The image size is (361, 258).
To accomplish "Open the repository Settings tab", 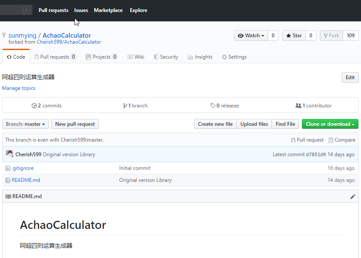I will pyautogui.click(x=234, y=57).
